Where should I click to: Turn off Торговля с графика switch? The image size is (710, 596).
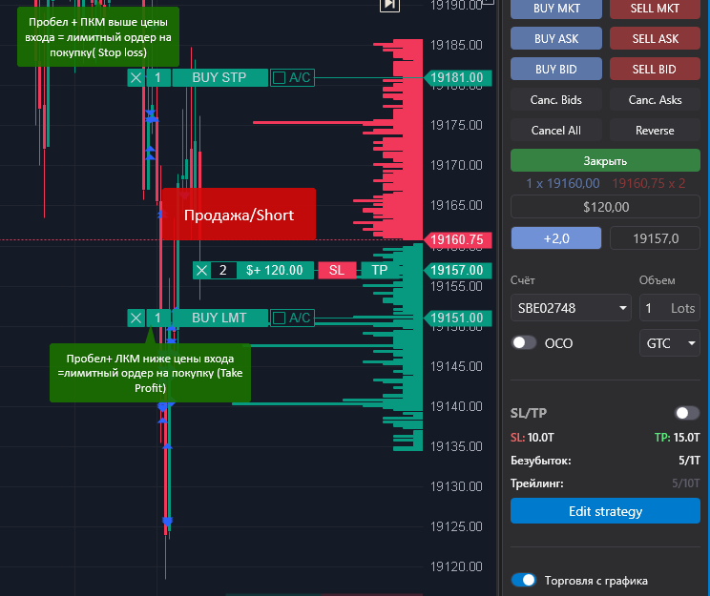click(524, 580)
